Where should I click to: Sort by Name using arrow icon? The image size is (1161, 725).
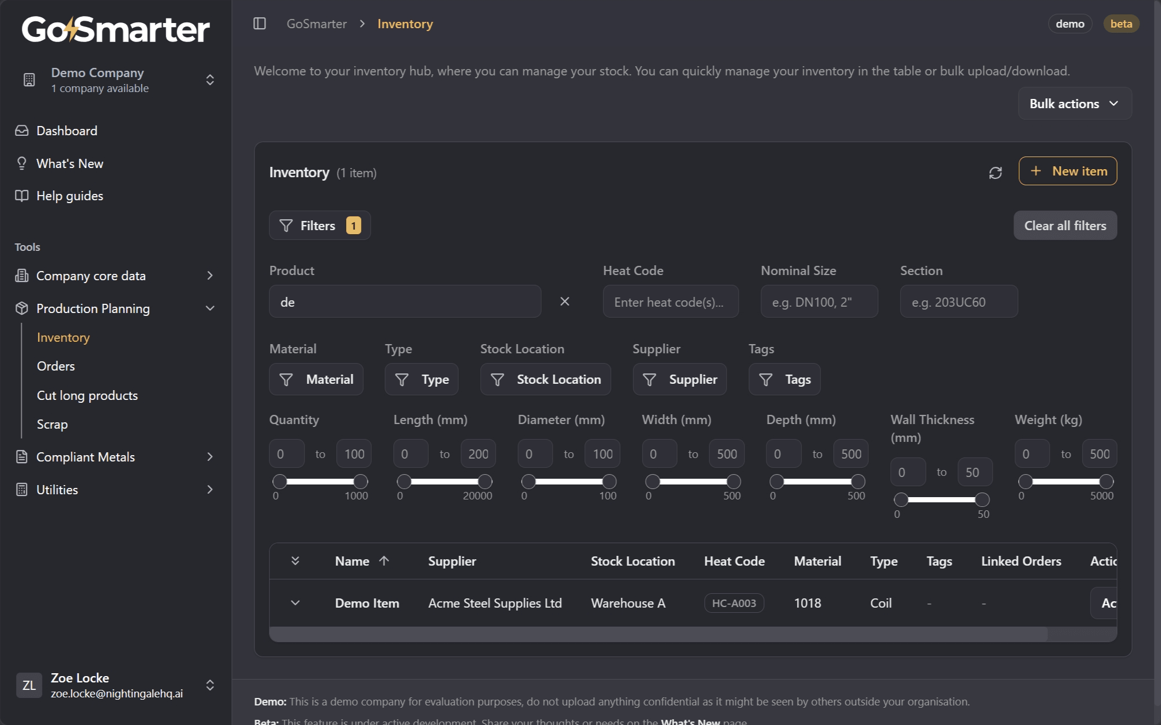click(384, 560)
